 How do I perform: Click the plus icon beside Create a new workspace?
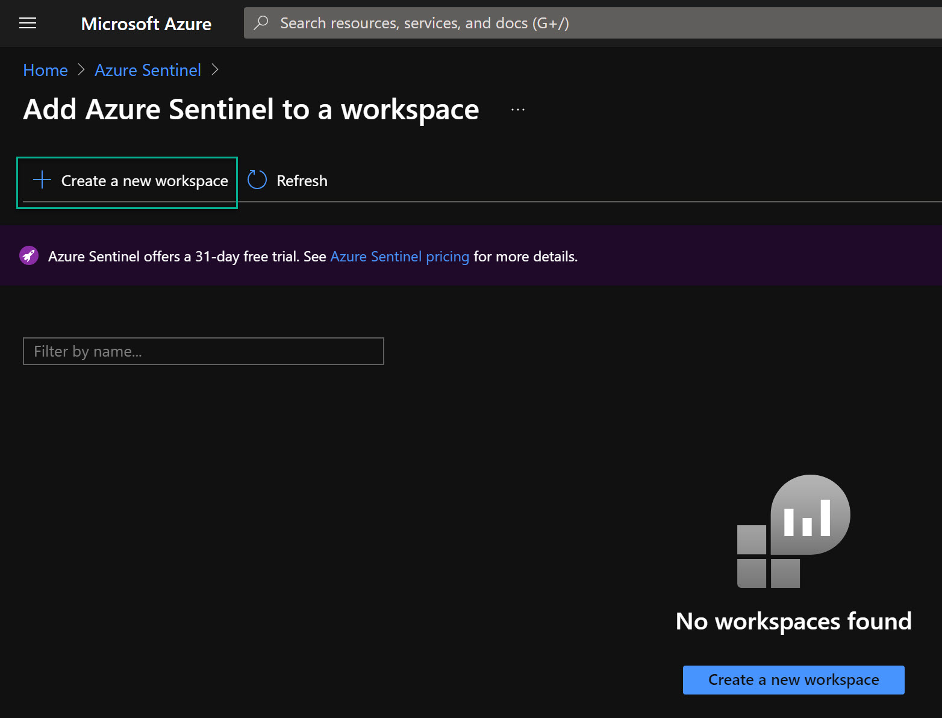[x=42, y=180]
